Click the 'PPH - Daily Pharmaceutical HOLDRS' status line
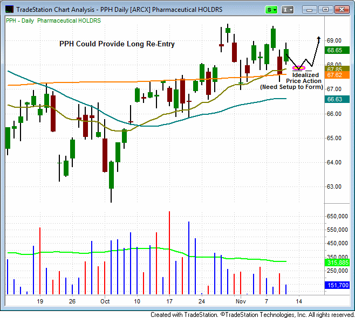The height and width of the screenshot is (318, 355). 53,20
